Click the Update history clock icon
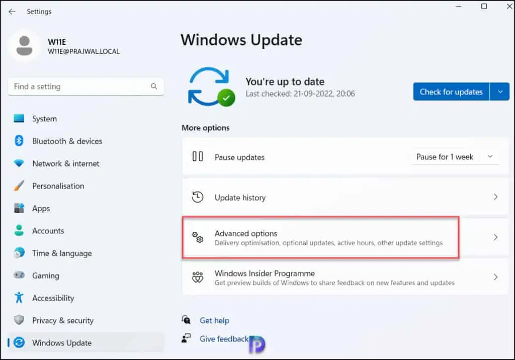515x360 pixels. (197, 197)
